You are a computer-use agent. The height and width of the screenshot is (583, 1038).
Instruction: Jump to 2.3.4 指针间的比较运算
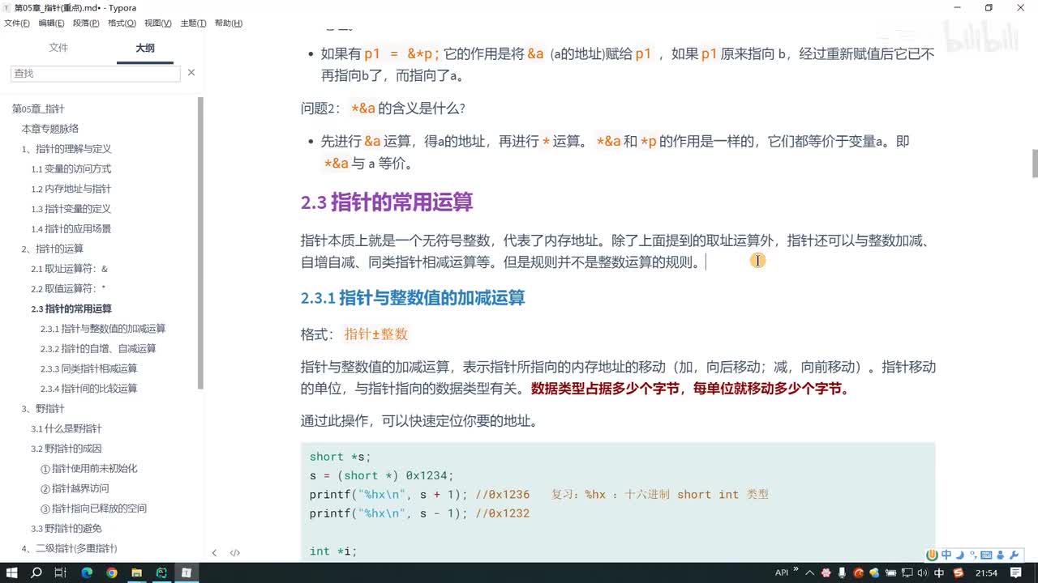tap(89, 389)
